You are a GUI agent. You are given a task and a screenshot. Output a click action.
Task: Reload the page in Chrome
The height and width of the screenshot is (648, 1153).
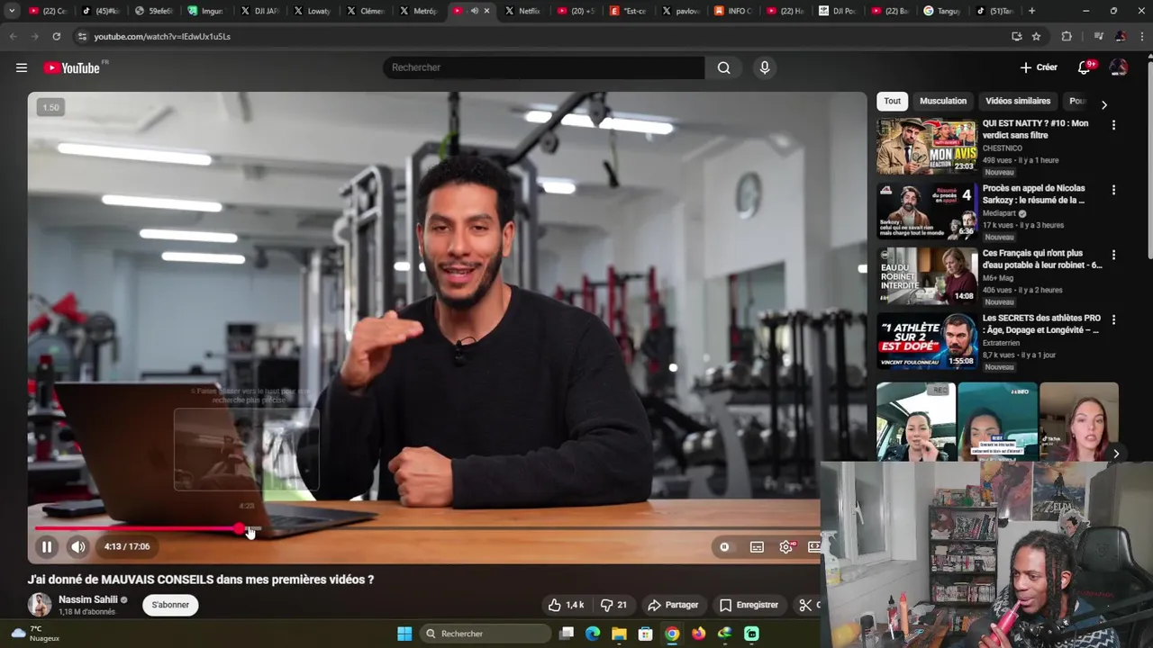pyautogui.click(x=56, y=36)
